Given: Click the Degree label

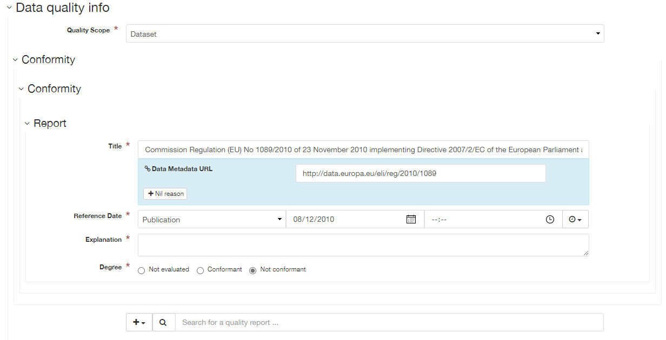Looking at the screenshot, I should coord(111,267).
